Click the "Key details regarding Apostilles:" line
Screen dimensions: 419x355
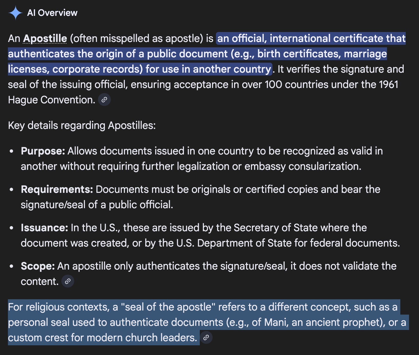click(x=82, y=126)
